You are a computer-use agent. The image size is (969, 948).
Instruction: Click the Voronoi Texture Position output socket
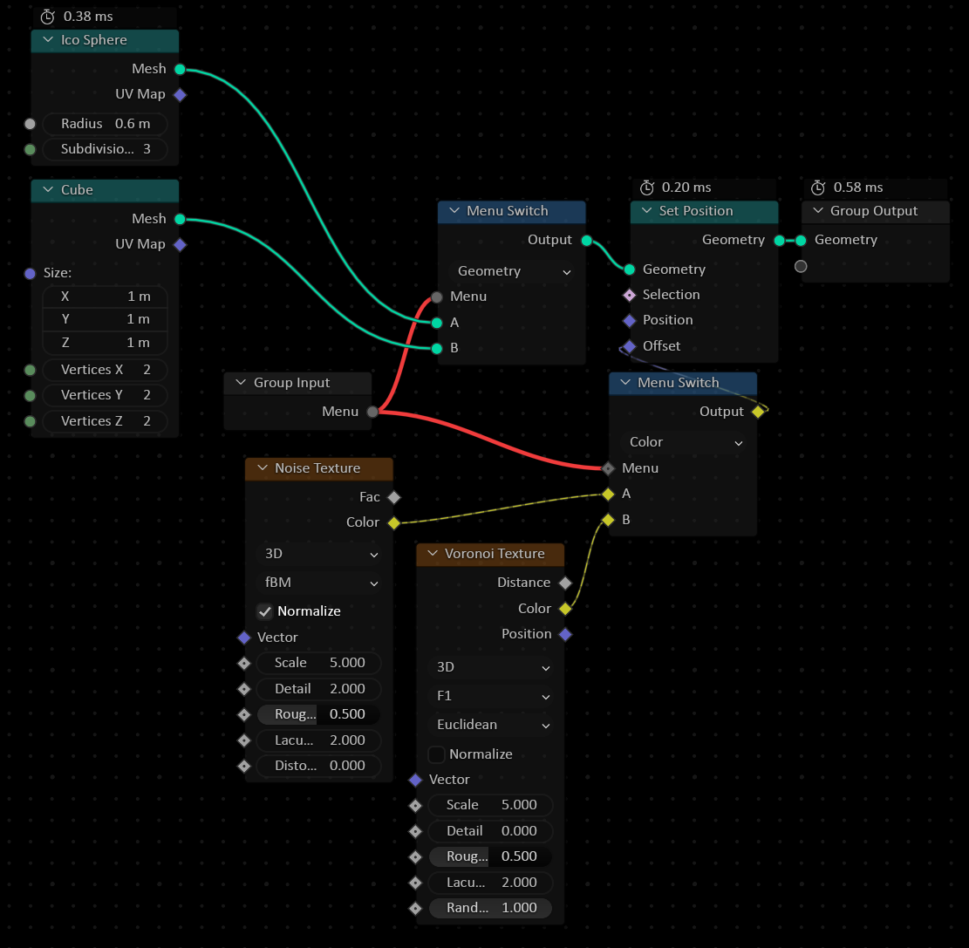(565, 634)
